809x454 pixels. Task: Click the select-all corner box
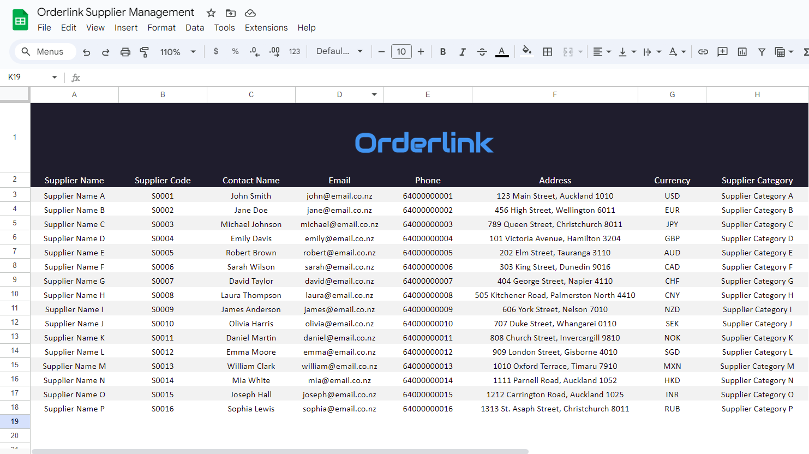[x=15, y=94]
